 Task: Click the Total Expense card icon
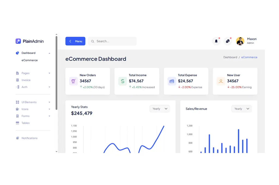click(172, 81)
